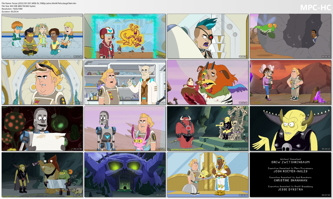The width and height of the screenshot is (333, 199).
Task: Open the thumbnail at 00:20:52
Action: (x=290, y=128)
